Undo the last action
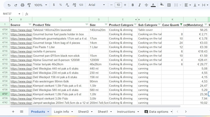210x117 pixels. (x=9, y=5)
